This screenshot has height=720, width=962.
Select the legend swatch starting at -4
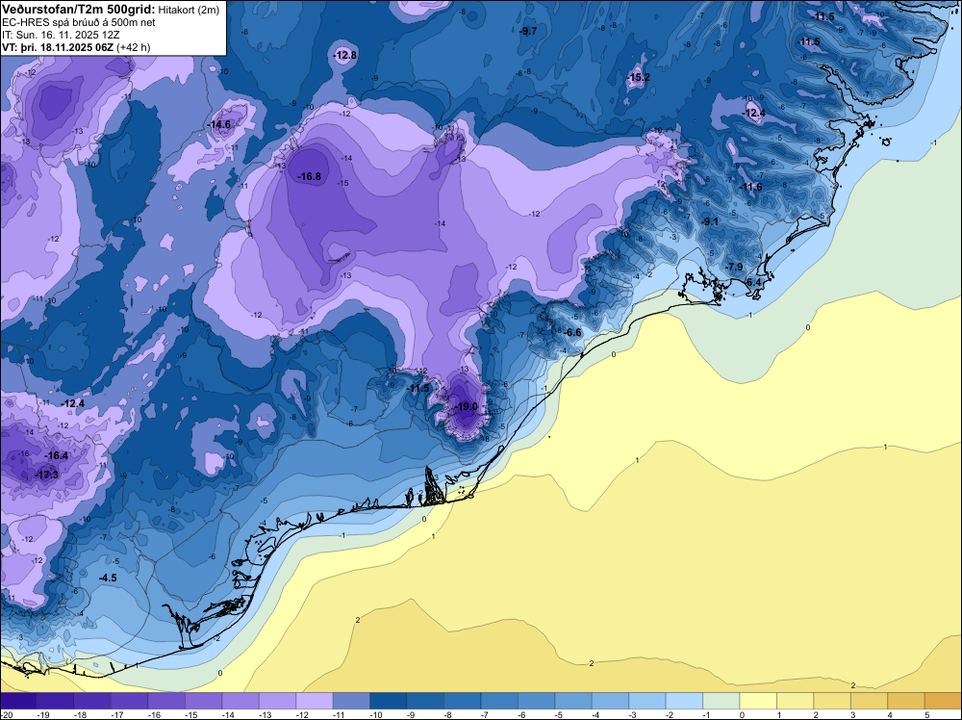tap(611, 701)
